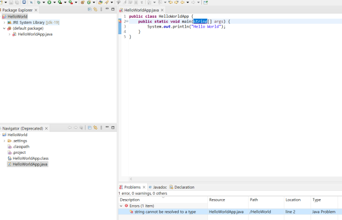Toggle Link with Editor in Navigator panel

(95, 128)
